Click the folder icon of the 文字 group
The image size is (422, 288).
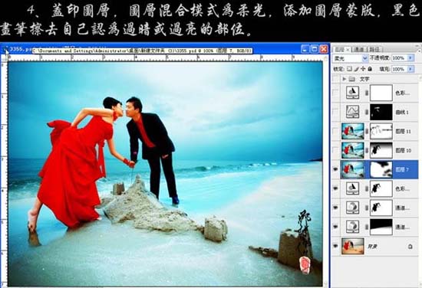click(352, 79)
